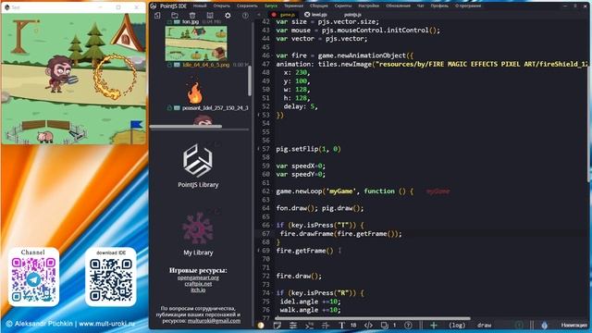The image size is (592, 333).
Task: Click the lock icon beside fon.jpg
Action: (x=169, y=22)
